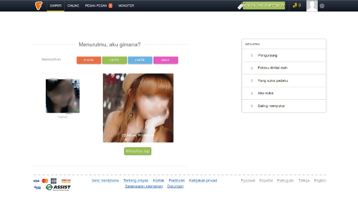This screenshot has height=200, width=358.
Task: Go to the Online tab
Action: pyautogui.click(x=73, y=5)
